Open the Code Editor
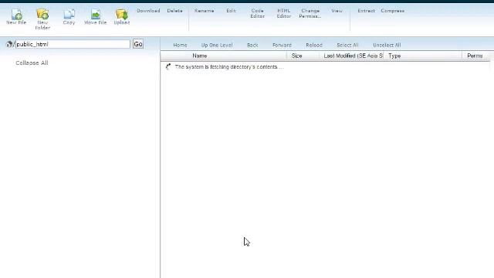Viewport: 494px width, 278px height. [x=257, y=13]
